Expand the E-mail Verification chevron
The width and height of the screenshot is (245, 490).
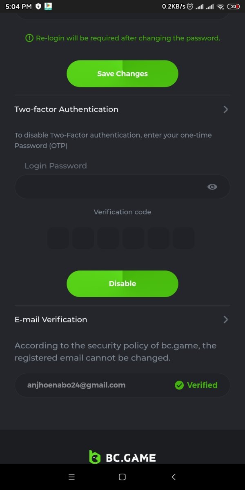click(225, 320)
